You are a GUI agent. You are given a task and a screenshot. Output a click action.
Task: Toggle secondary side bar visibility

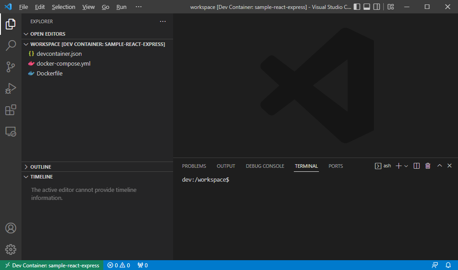pyautogui.click(x=377, y=7)
